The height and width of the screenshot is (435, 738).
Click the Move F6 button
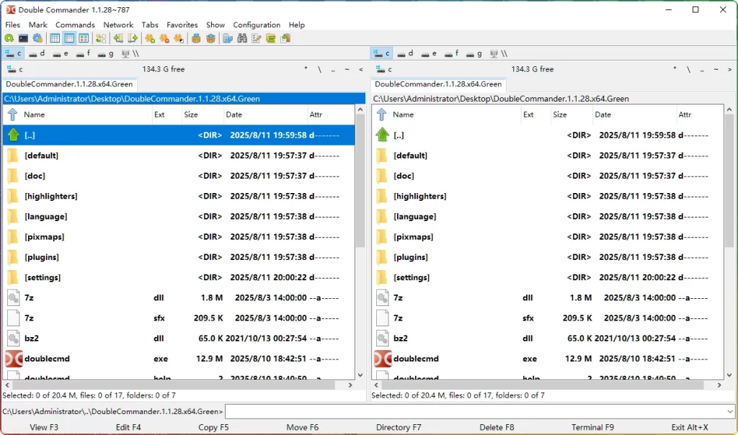303,427
